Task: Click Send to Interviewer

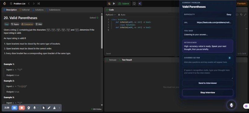Action: [x=208, y=83]
